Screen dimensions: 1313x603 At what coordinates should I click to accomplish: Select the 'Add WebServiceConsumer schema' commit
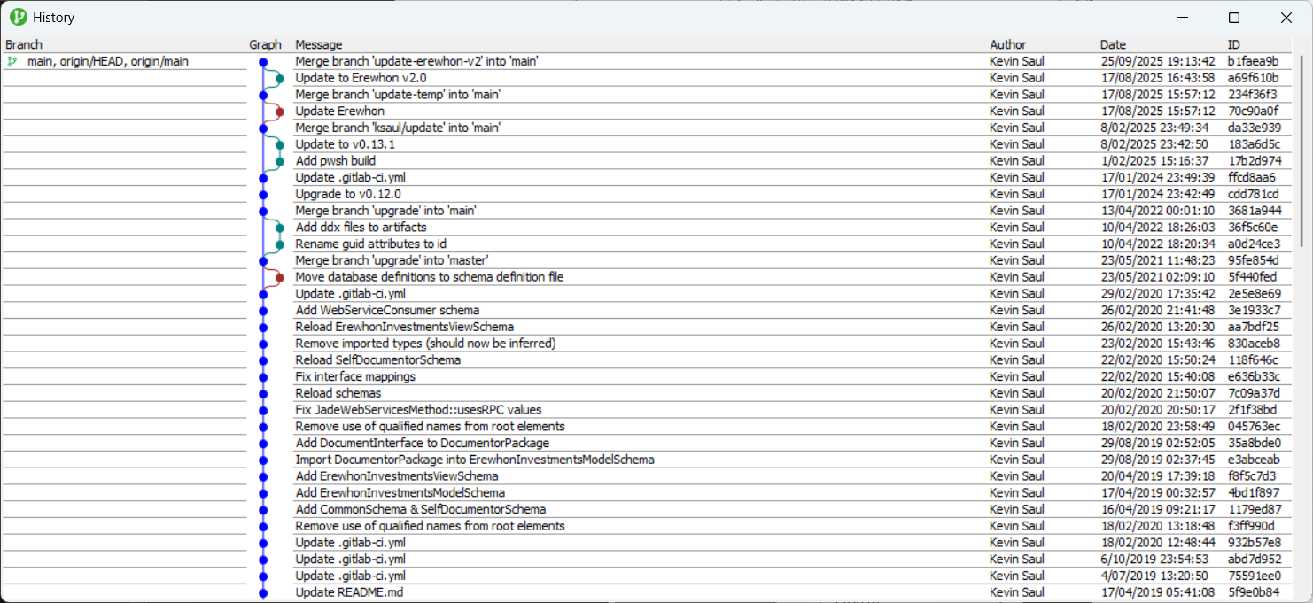pyautogui.click(x=387, y=310)
